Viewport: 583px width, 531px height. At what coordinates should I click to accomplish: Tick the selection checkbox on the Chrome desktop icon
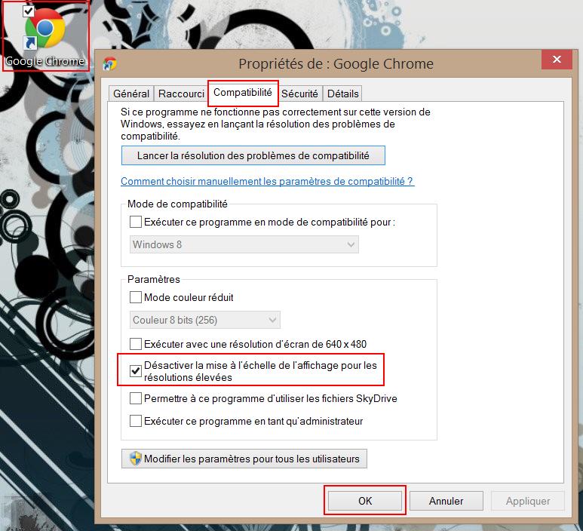[x=28, y=11]
